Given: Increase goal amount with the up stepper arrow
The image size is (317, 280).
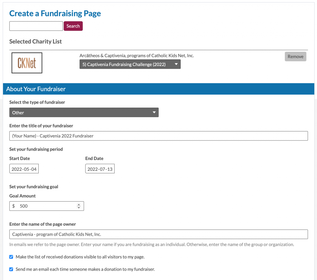Looking at the screenshot, I should pos(79,205).
